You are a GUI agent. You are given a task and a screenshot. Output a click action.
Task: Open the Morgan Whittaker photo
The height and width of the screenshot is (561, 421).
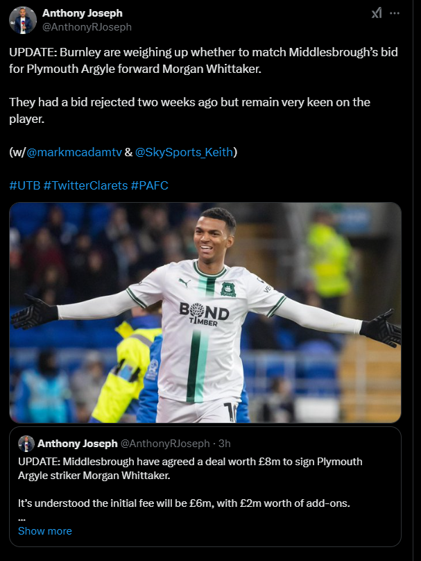pyautogui.click(x=205, y=312)
